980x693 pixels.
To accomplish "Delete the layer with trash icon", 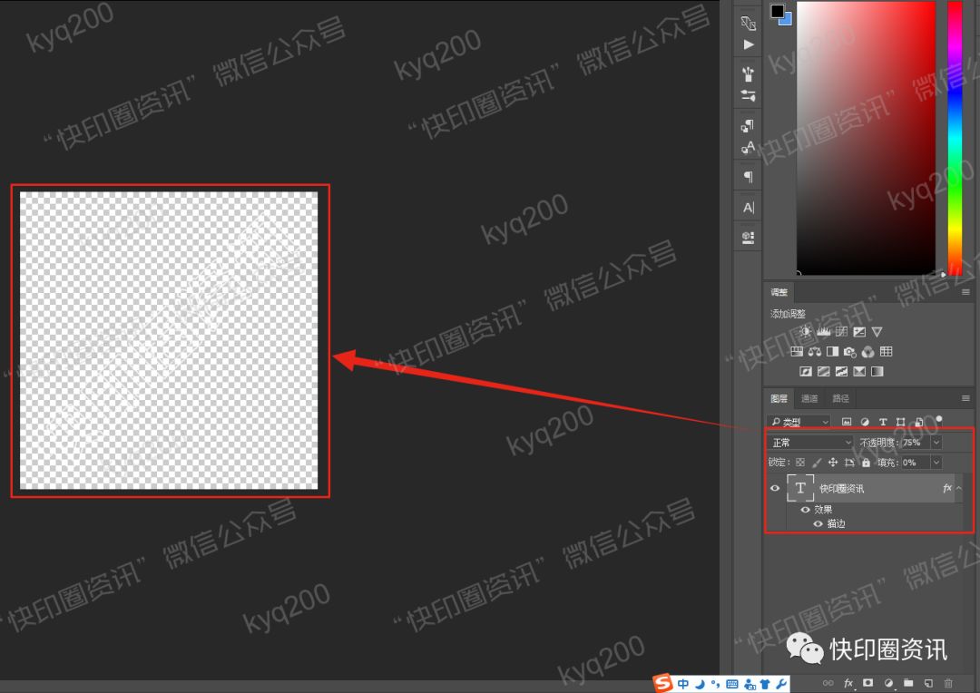I will (949, 683).
